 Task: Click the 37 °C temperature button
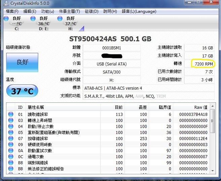tap(22, 91)
